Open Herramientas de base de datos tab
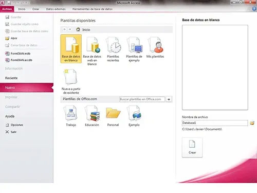 [x=93, y=9]
